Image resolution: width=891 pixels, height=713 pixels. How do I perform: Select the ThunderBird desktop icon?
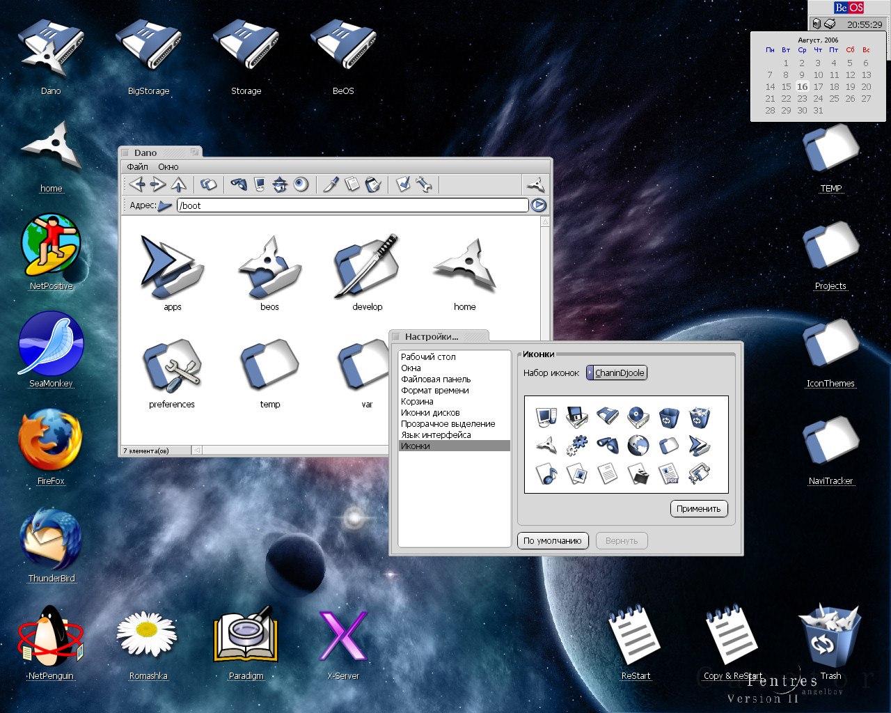pyautogui.click(x=51, y=544)
